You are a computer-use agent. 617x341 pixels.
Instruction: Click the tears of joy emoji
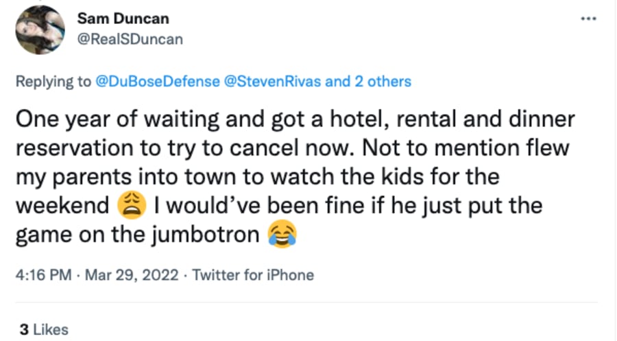(282, 234)
